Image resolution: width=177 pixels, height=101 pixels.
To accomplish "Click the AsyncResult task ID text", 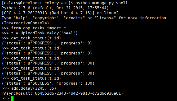I will (78, 93).
